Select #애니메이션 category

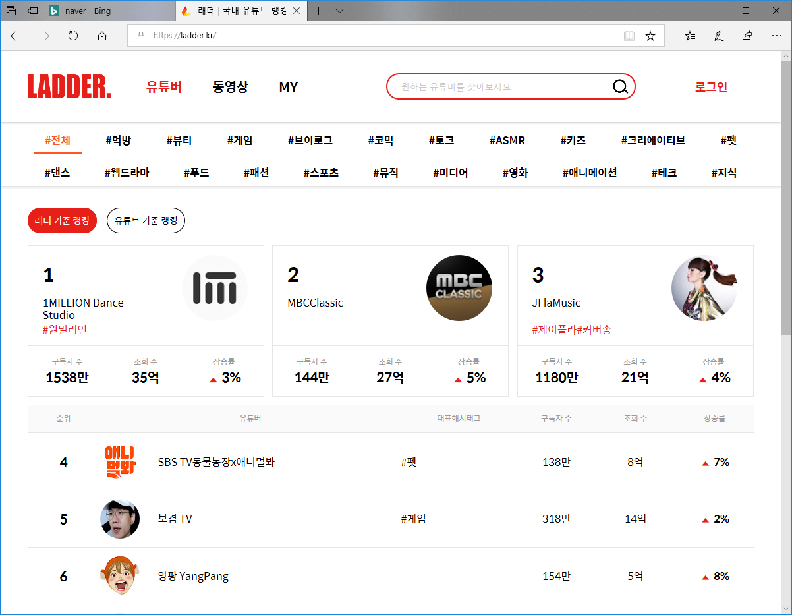tap(590, 173)
